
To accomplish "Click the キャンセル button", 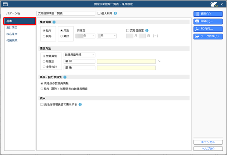I will [208, 142].
